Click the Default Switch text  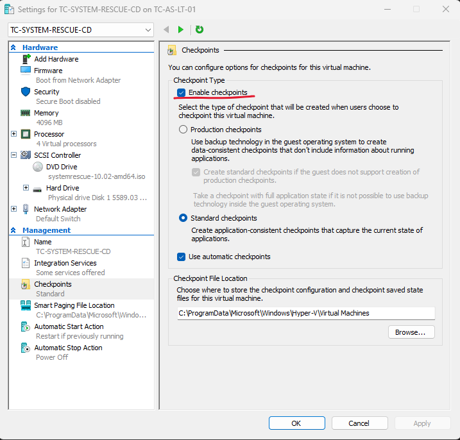(58, 219)
